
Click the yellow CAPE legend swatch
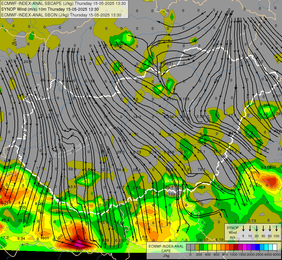tap(214, 247)
